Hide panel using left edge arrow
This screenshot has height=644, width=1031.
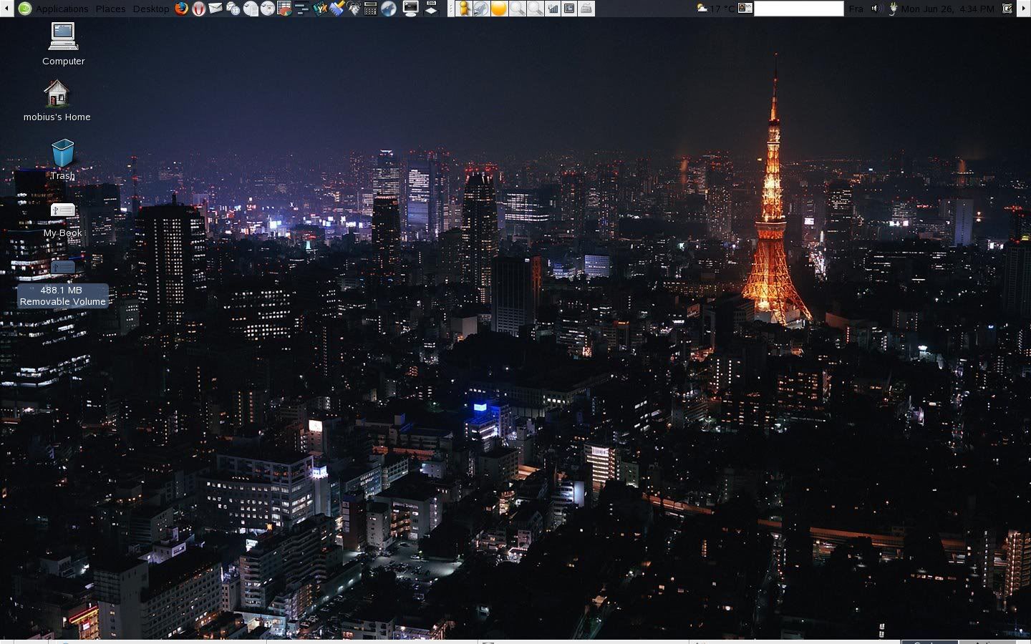(6, 9)
